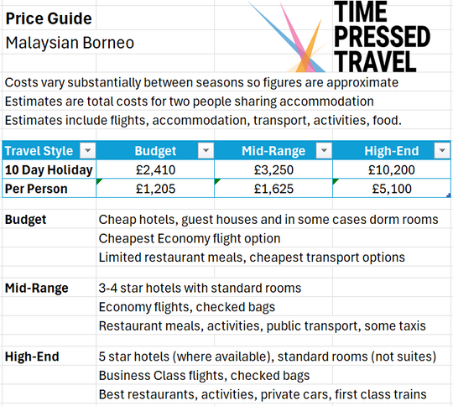The image size is (453, 406).
Task: Open the Mid-Range column filter dropdown
Action: [x=324, y=150]
